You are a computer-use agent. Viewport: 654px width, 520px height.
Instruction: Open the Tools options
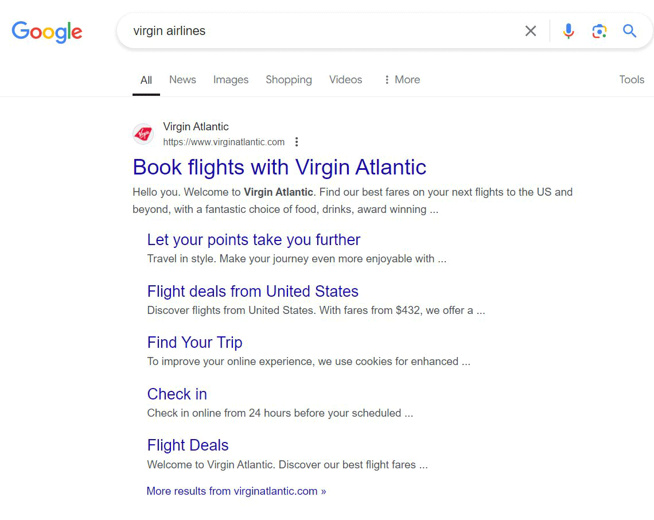[631, 80]
